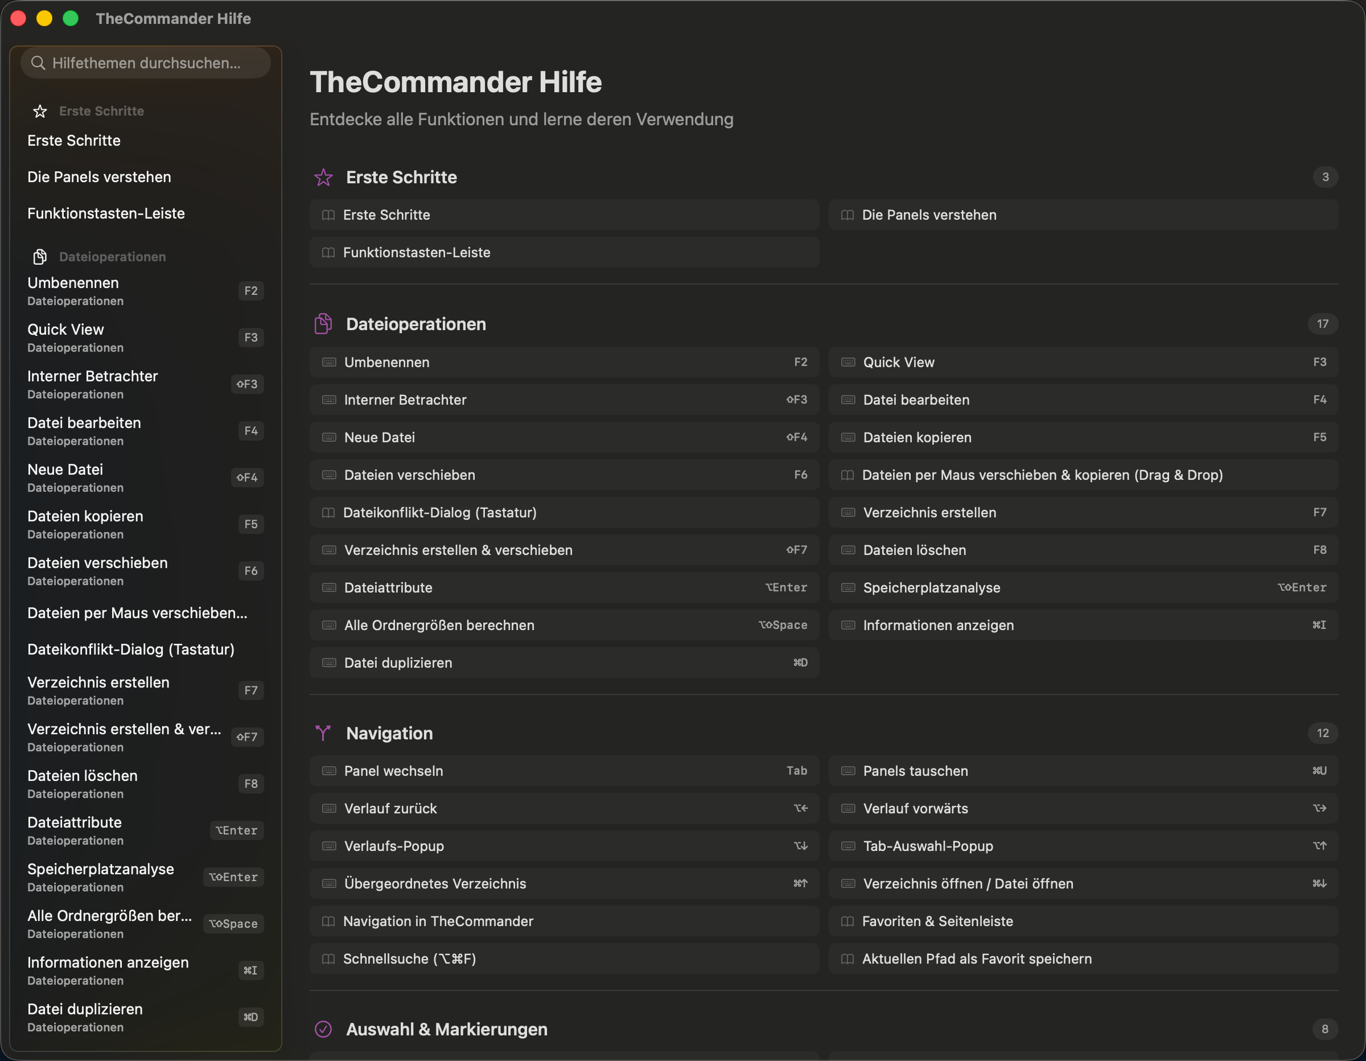Open Alle Ordnergrößen berechnen card
Image resolution: width=1366 pixels, height=1061 pixels.
[x=564, y=625]
